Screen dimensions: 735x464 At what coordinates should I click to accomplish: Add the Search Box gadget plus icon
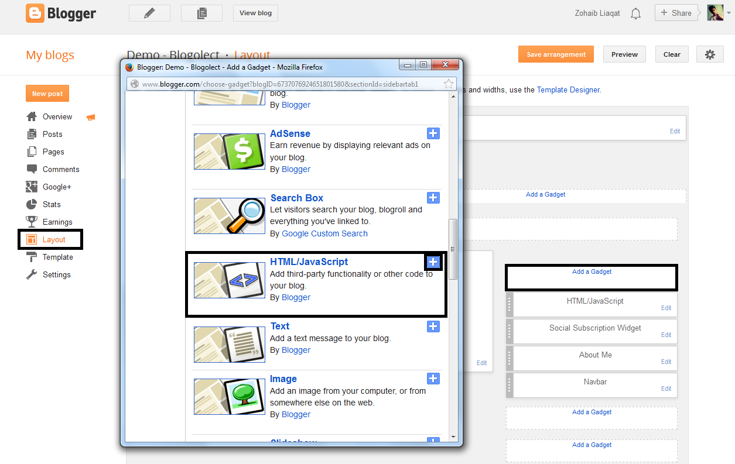[x=433, y=198]
